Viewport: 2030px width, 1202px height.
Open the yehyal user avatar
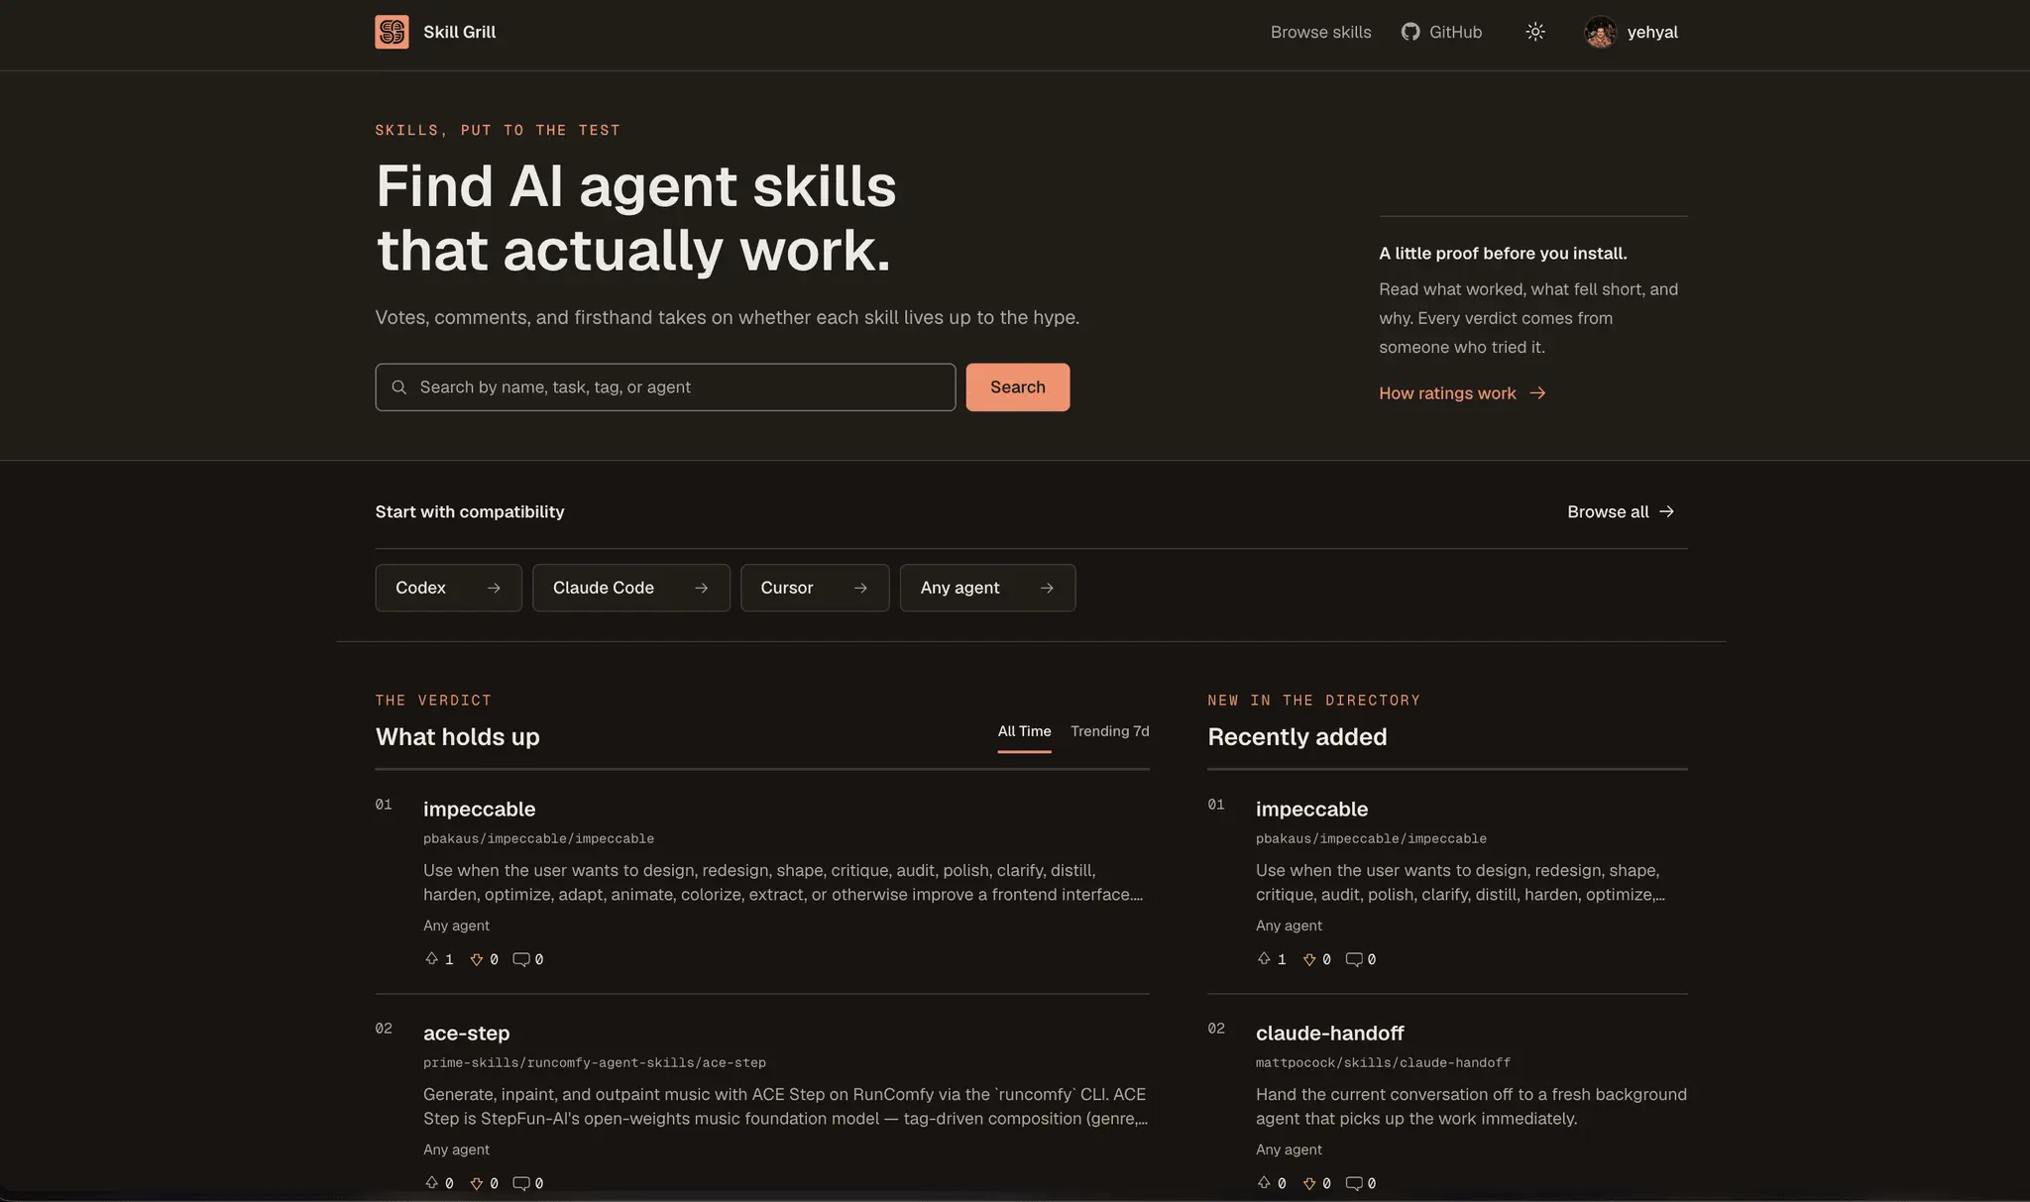point(1600,32)
